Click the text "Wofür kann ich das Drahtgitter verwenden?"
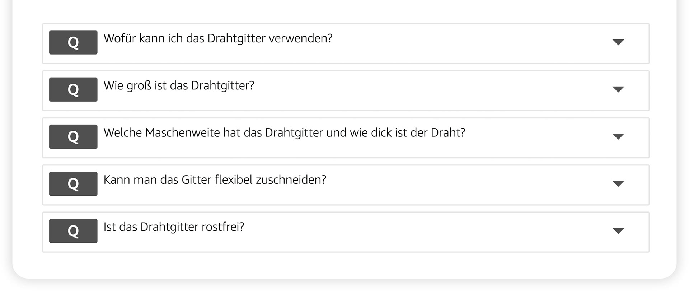This screenshot has width=689, height=308. click(218, 38)
